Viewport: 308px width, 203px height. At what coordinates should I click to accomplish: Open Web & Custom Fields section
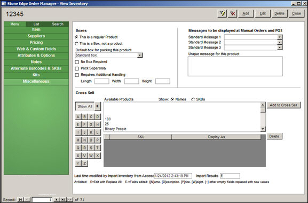pos(36,49)
